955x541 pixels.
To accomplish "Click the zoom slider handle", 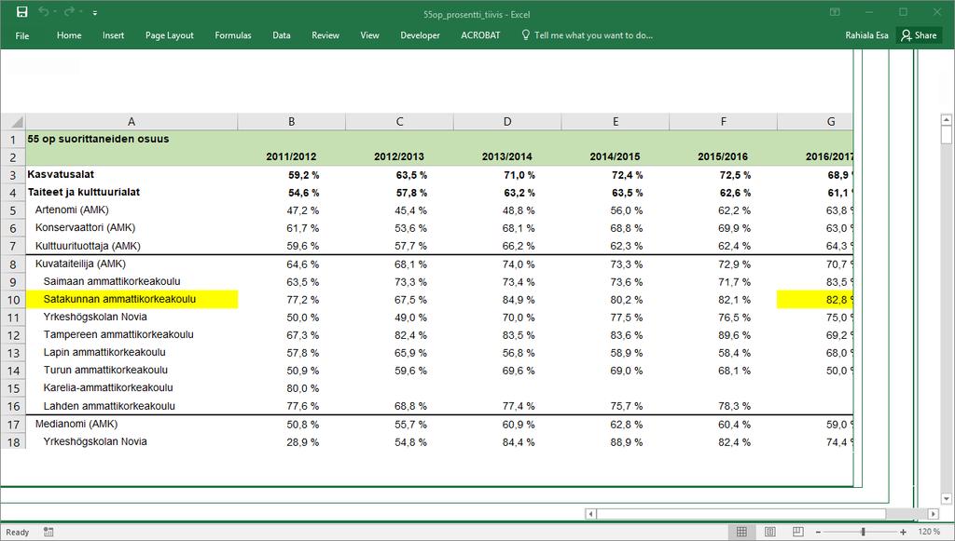I will [x=863, y=532].
